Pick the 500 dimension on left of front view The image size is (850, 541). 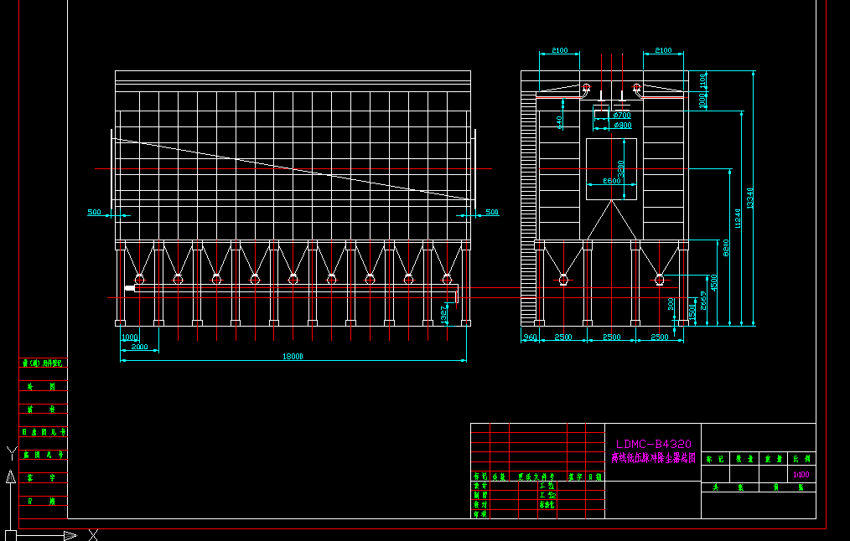click(x=94, y=212)
